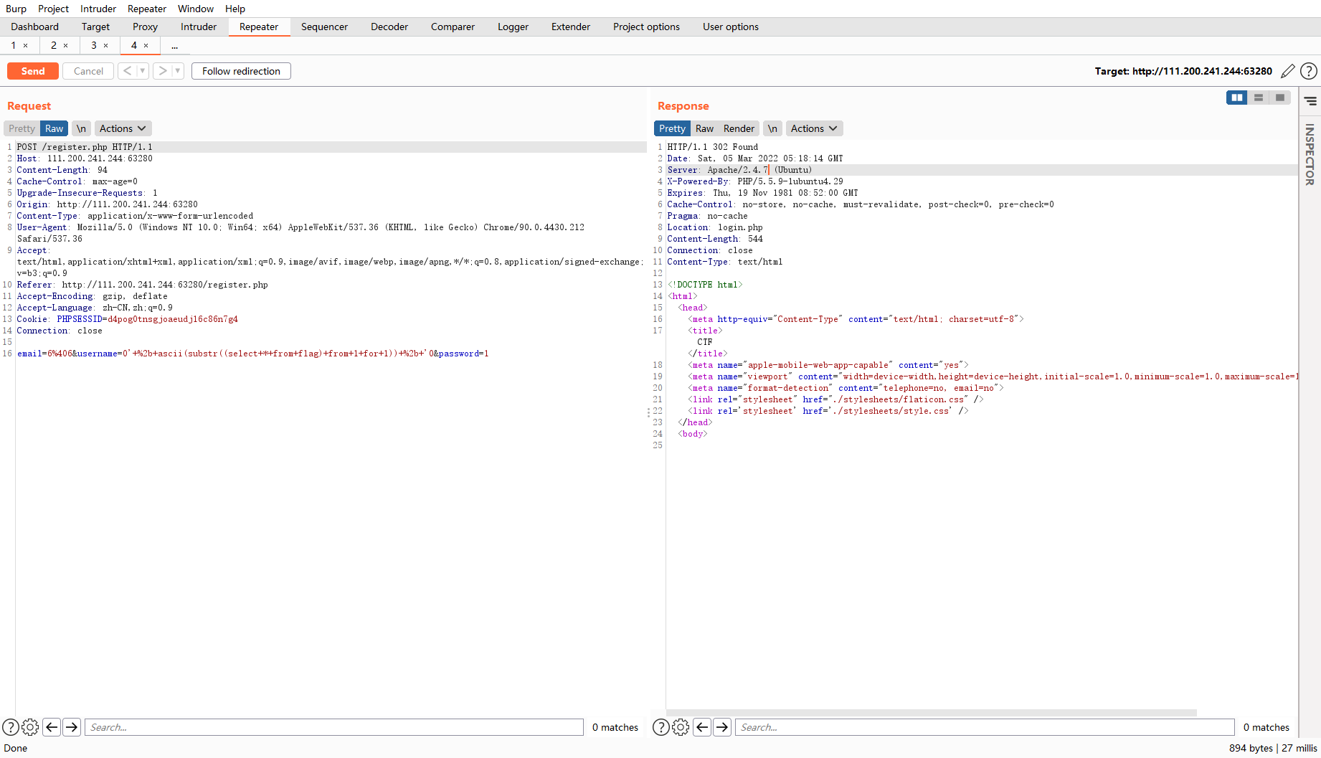Viewport: 1321px width, 758px height.
Task: Toggle Request non-printable characters \n button
Action: coord(81,128)
